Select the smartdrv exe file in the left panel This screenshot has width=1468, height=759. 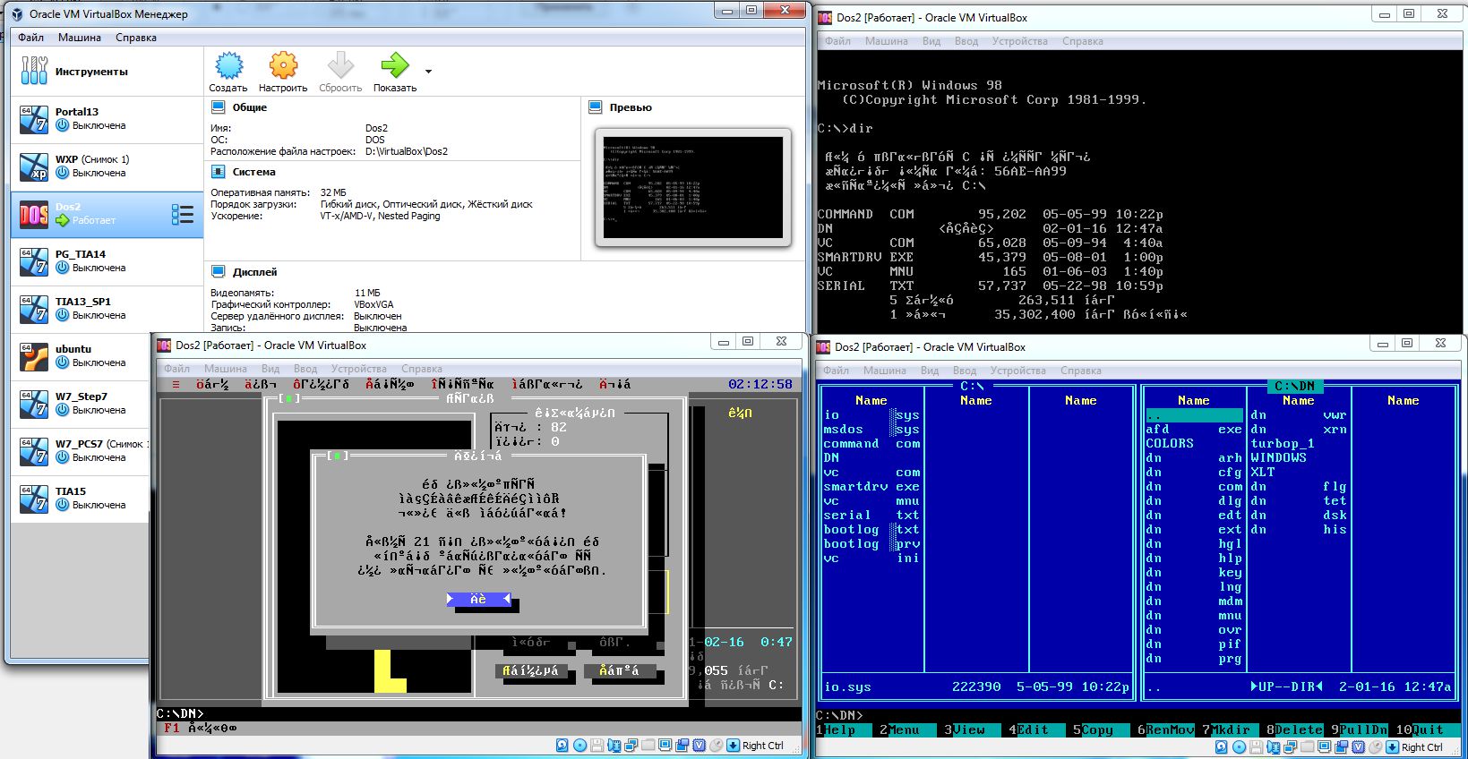pyautogui.click(x=871, y=487)
